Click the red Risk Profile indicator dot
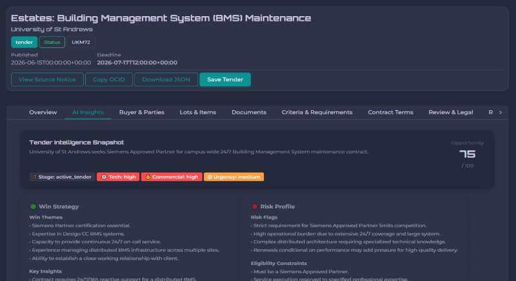This screenshot has height=281, width=516. (255, 207)
